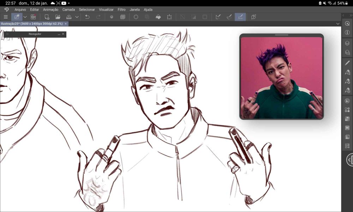Screen dimensions: 353x212
Task: Open the Information panel icon in the sidebar
Action: tap(347, 33)
